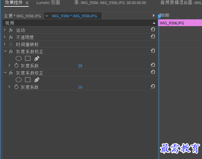Click the blue playhead marker at 00:00
Viewport: 202px width, 159px height.
[159, 16]
